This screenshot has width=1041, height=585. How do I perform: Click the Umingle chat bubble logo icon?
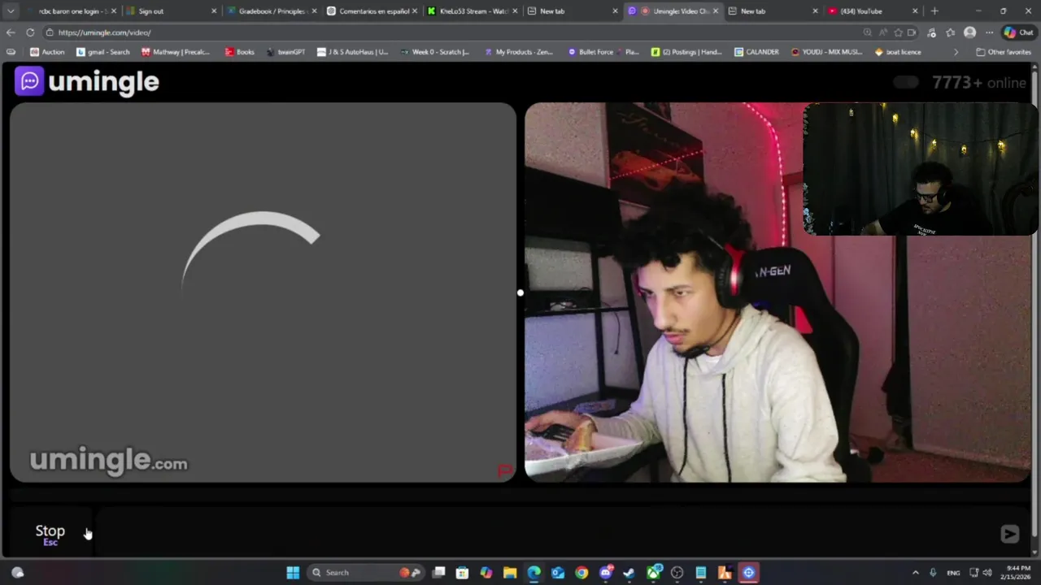29,81
